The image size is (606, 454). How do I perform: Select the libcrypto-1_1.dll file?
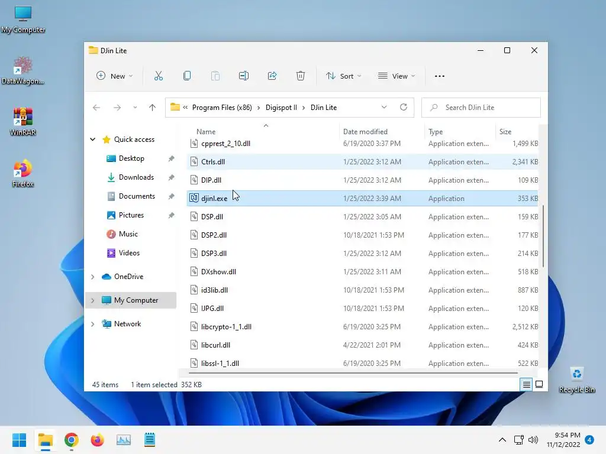pyautogui.click(x=362, y=326)
